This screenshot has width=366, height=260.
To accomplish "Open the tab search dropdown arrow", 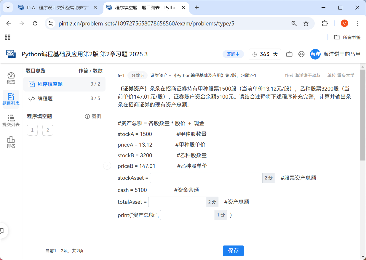I will (x=7, y=7).
